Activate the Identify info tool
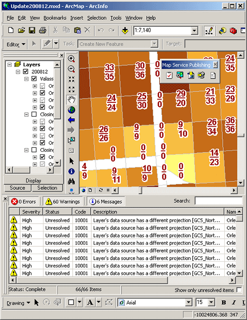This screenshot has width=247, height=320. (x=71, y=172)
